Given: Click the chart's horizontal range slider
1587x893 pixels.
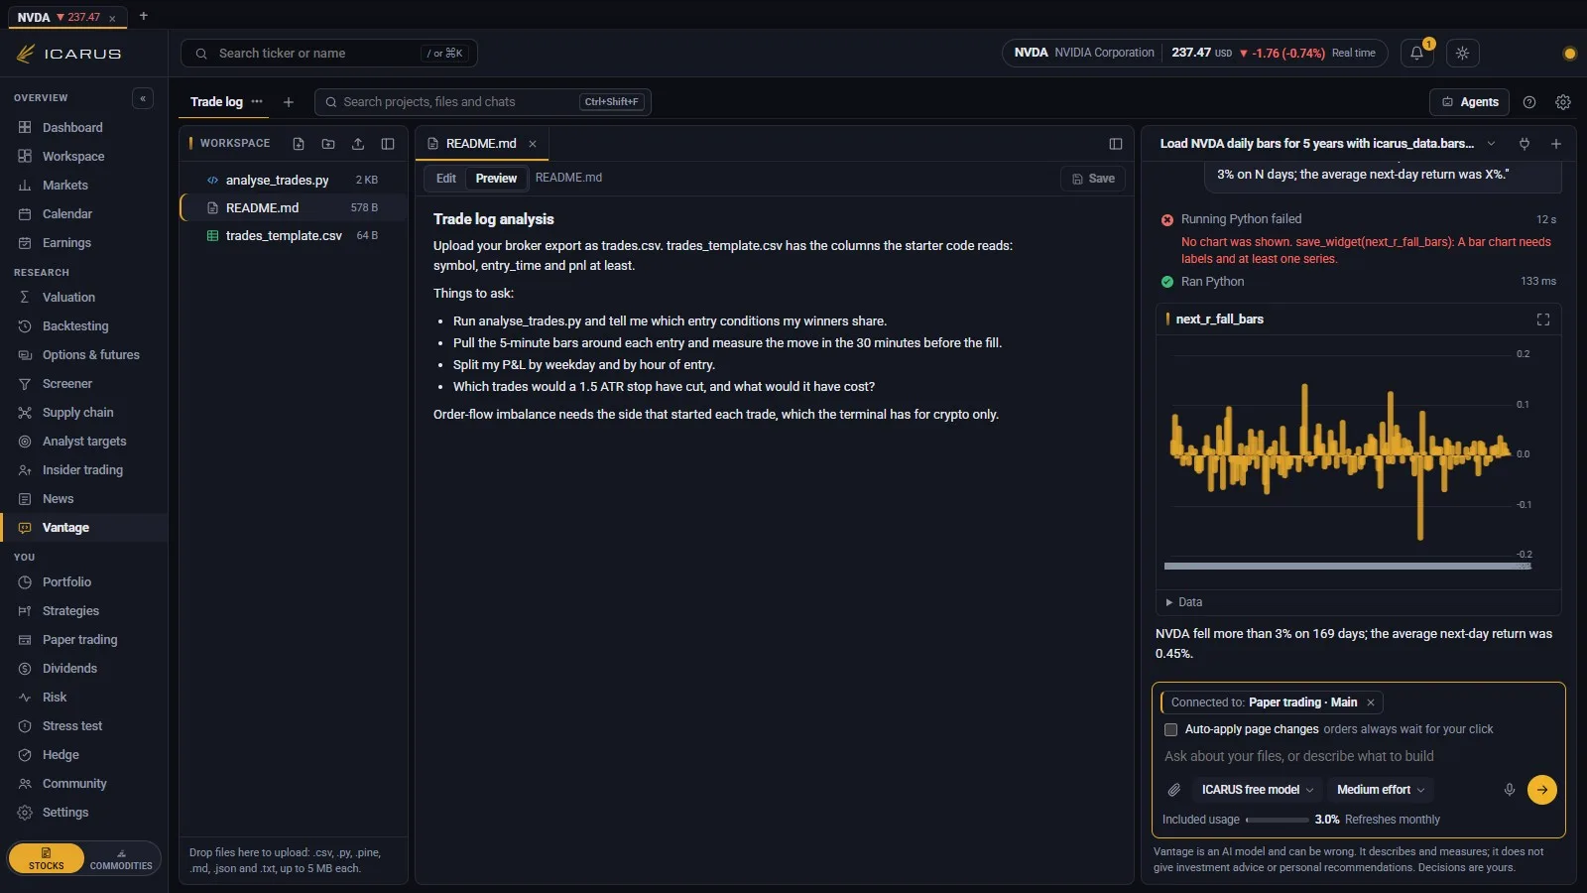Looking at the screenshot, I should pos(1348,567).
